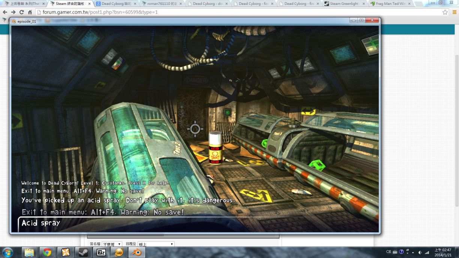Bookmark this page with the star
Viewport: 459px width, 258px height.
(445, 12)
